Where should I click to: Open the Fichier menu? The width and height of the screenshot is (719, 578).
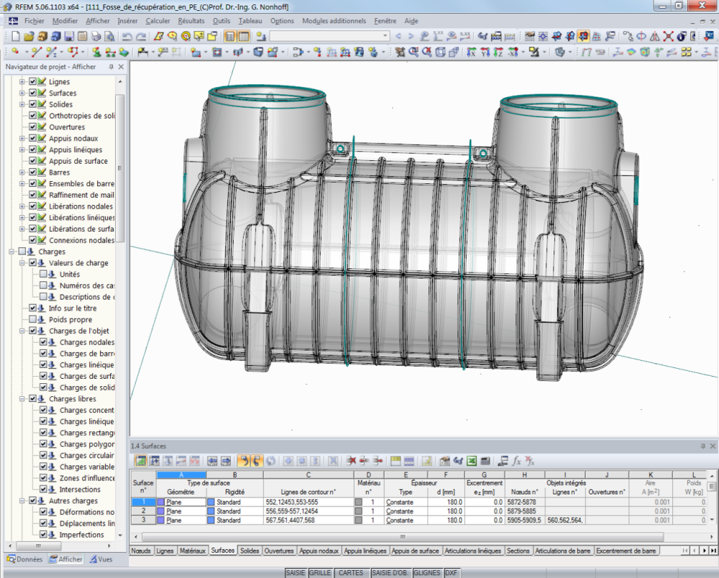(x=35, y=21)
